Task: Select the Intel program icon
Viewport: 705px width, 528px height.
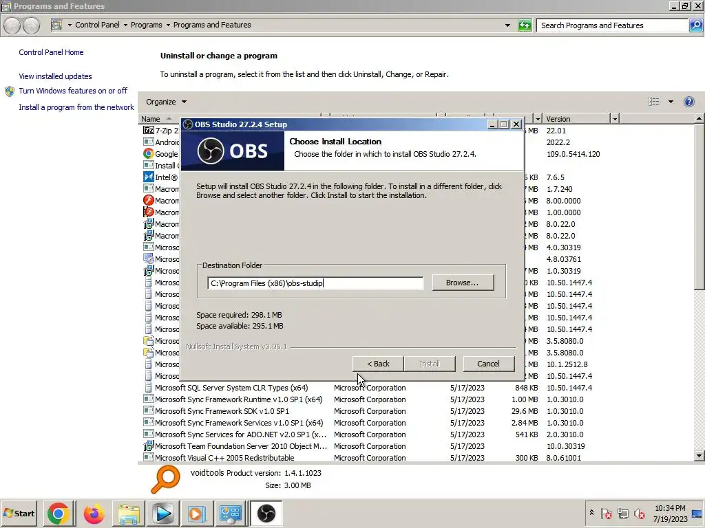Action: pyautogui.click(x=149, y=177)
